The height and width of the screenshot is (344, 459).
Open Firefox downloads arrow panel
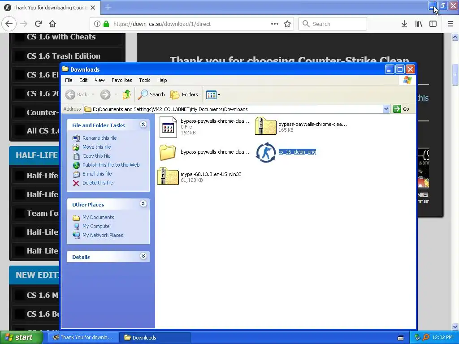coord(404,24)
